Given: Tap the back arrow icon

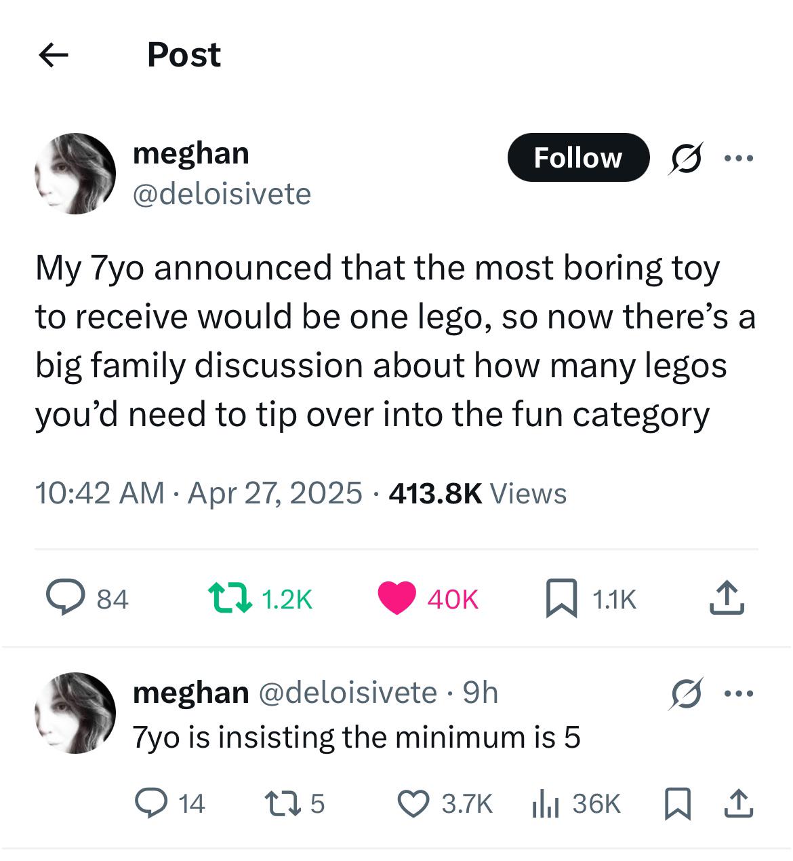Looking at the screenshot, I should click(x=54, y=55).
